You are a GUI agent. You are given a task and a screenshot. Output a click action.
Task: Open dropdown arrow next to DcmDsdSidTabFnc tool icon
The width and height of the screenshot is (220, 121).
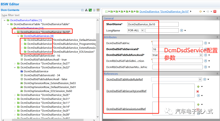click(x=209, y=43)
